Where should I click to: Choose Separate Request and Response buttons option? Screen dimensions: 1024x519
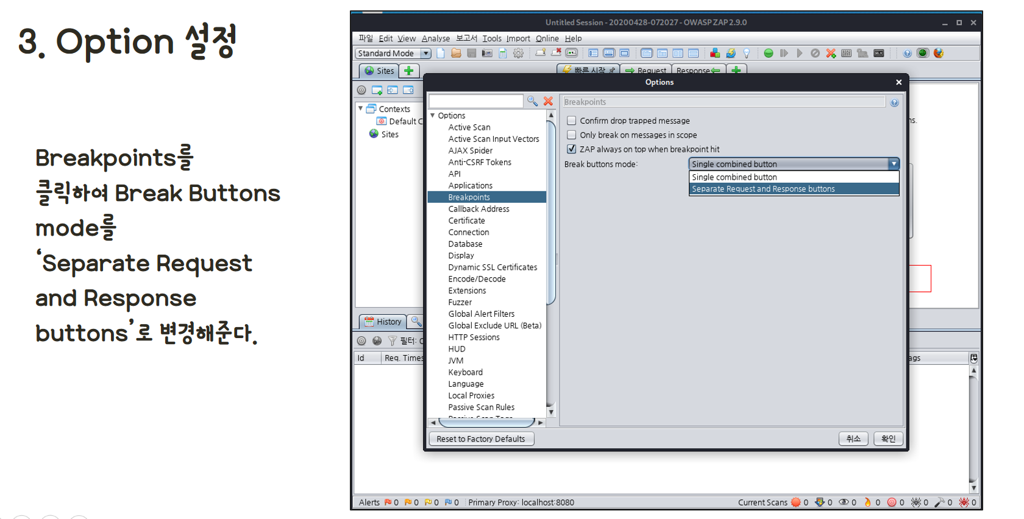click(794, 189)
